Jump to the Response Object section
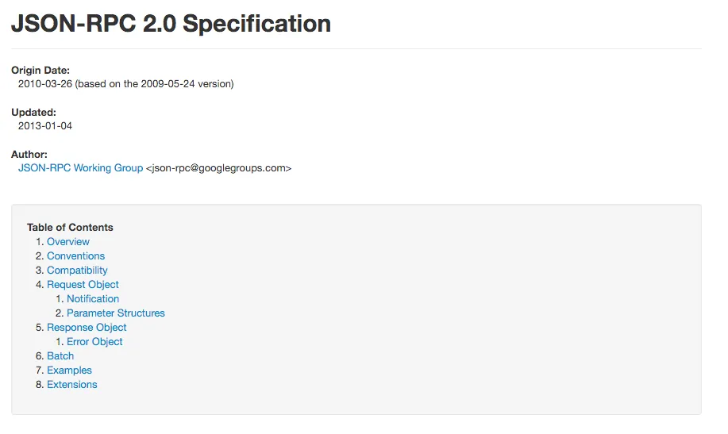This screenshot has height=434, width=728. pos(87,328)
